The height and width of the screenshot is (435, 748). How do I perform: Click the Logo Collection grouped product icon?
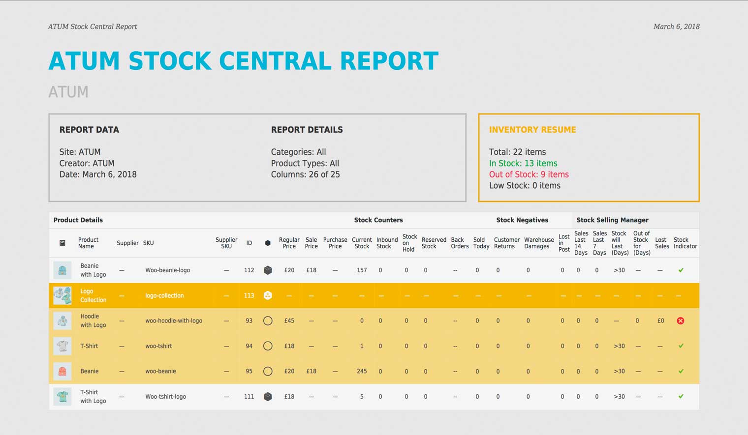click(x=268, y=295)
